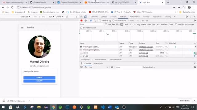
Task: Switch to Console DevTools tab
Action: tap(104, 16)
